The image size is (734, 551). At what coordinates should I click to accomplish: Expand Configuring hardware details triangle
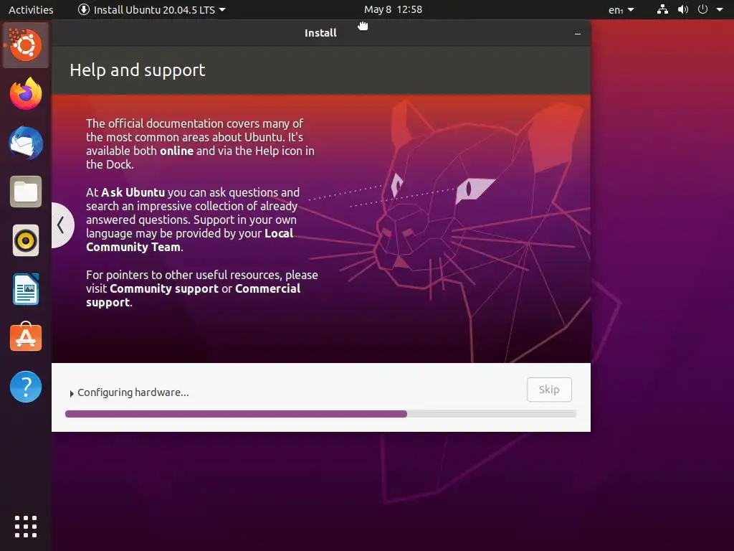[x=72, y=394]
